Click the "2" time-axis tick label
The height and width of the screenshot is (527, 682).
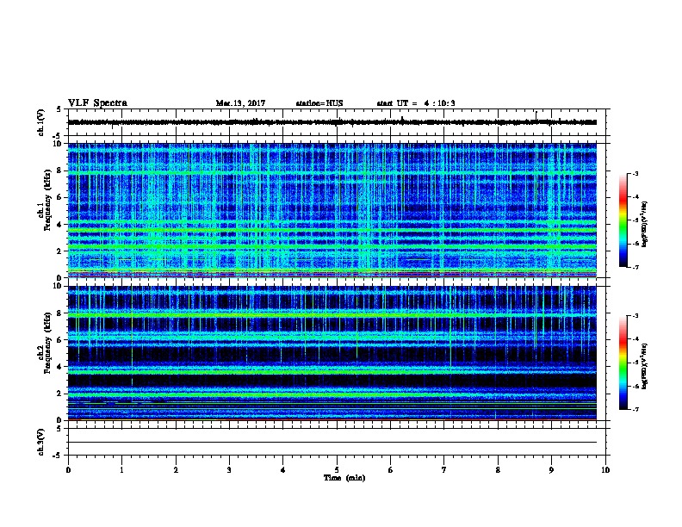pyautogui.click(x=176, y=470)
